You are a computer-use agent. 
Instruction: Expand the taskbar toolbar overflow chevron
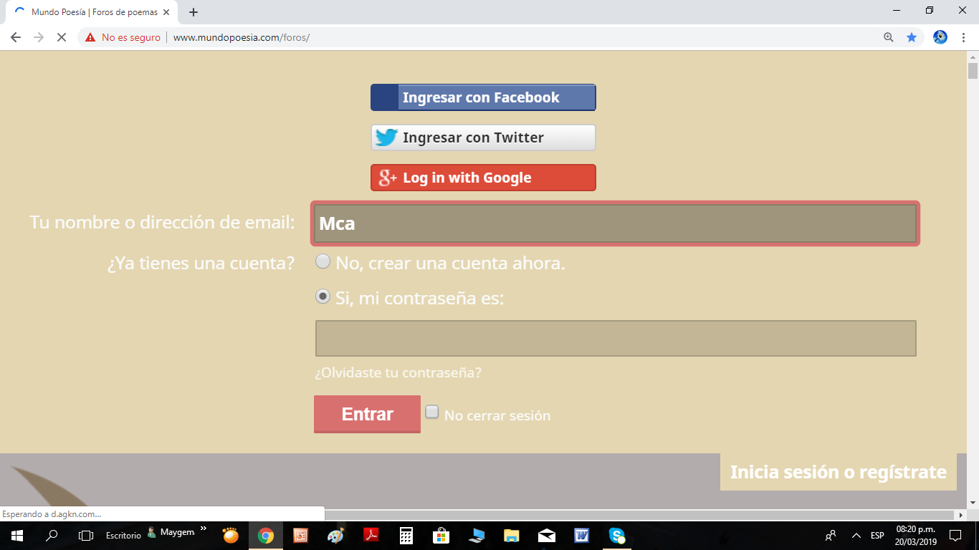point(203,529)
